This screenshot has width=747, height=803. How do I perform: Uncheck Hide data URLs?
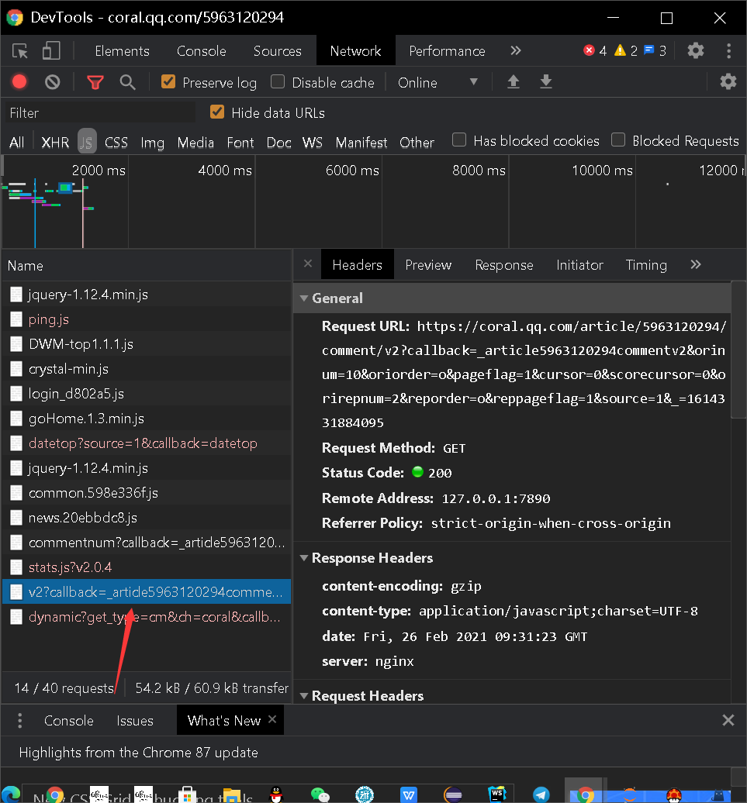[217, 112]
